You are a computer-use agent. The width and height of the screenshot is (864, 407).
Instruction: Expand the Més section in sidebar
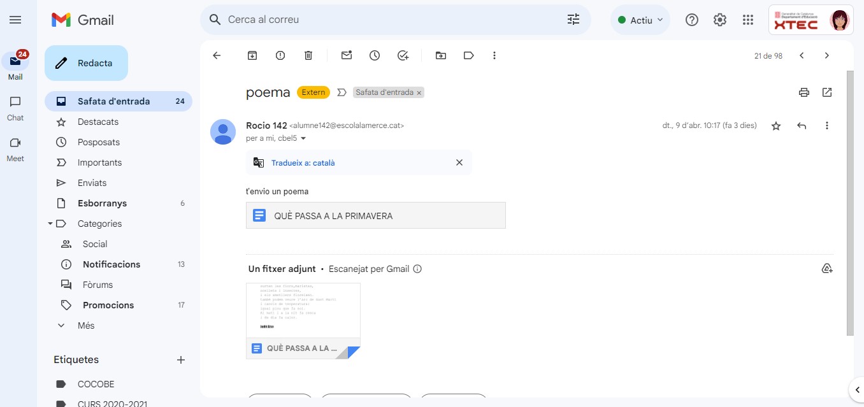click(86, 325)
